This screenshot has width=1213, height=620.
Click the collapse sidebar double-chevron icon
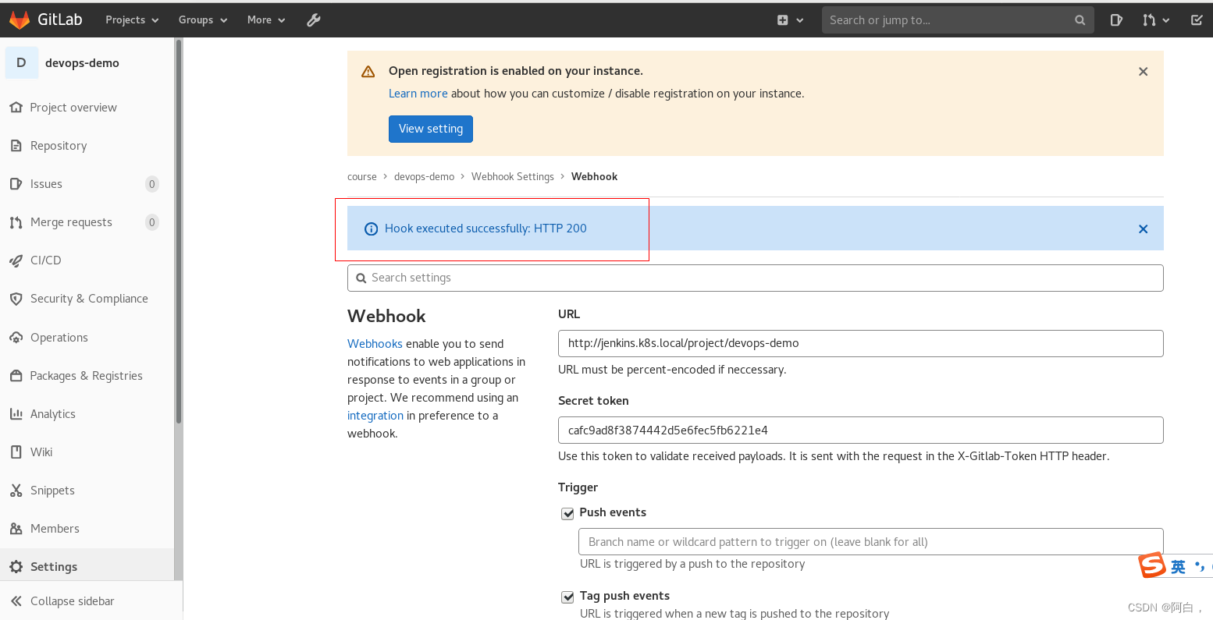(x=16, y=601)
